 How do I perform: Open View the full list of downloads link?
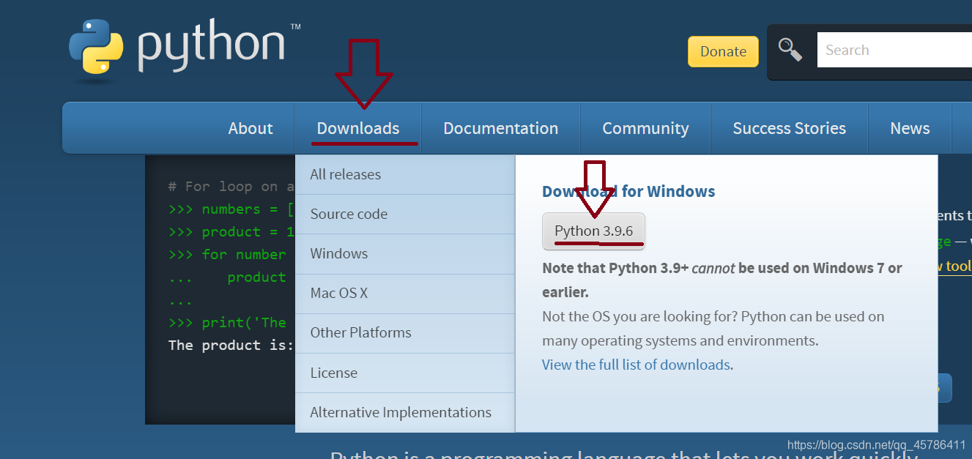coord(636,365)
